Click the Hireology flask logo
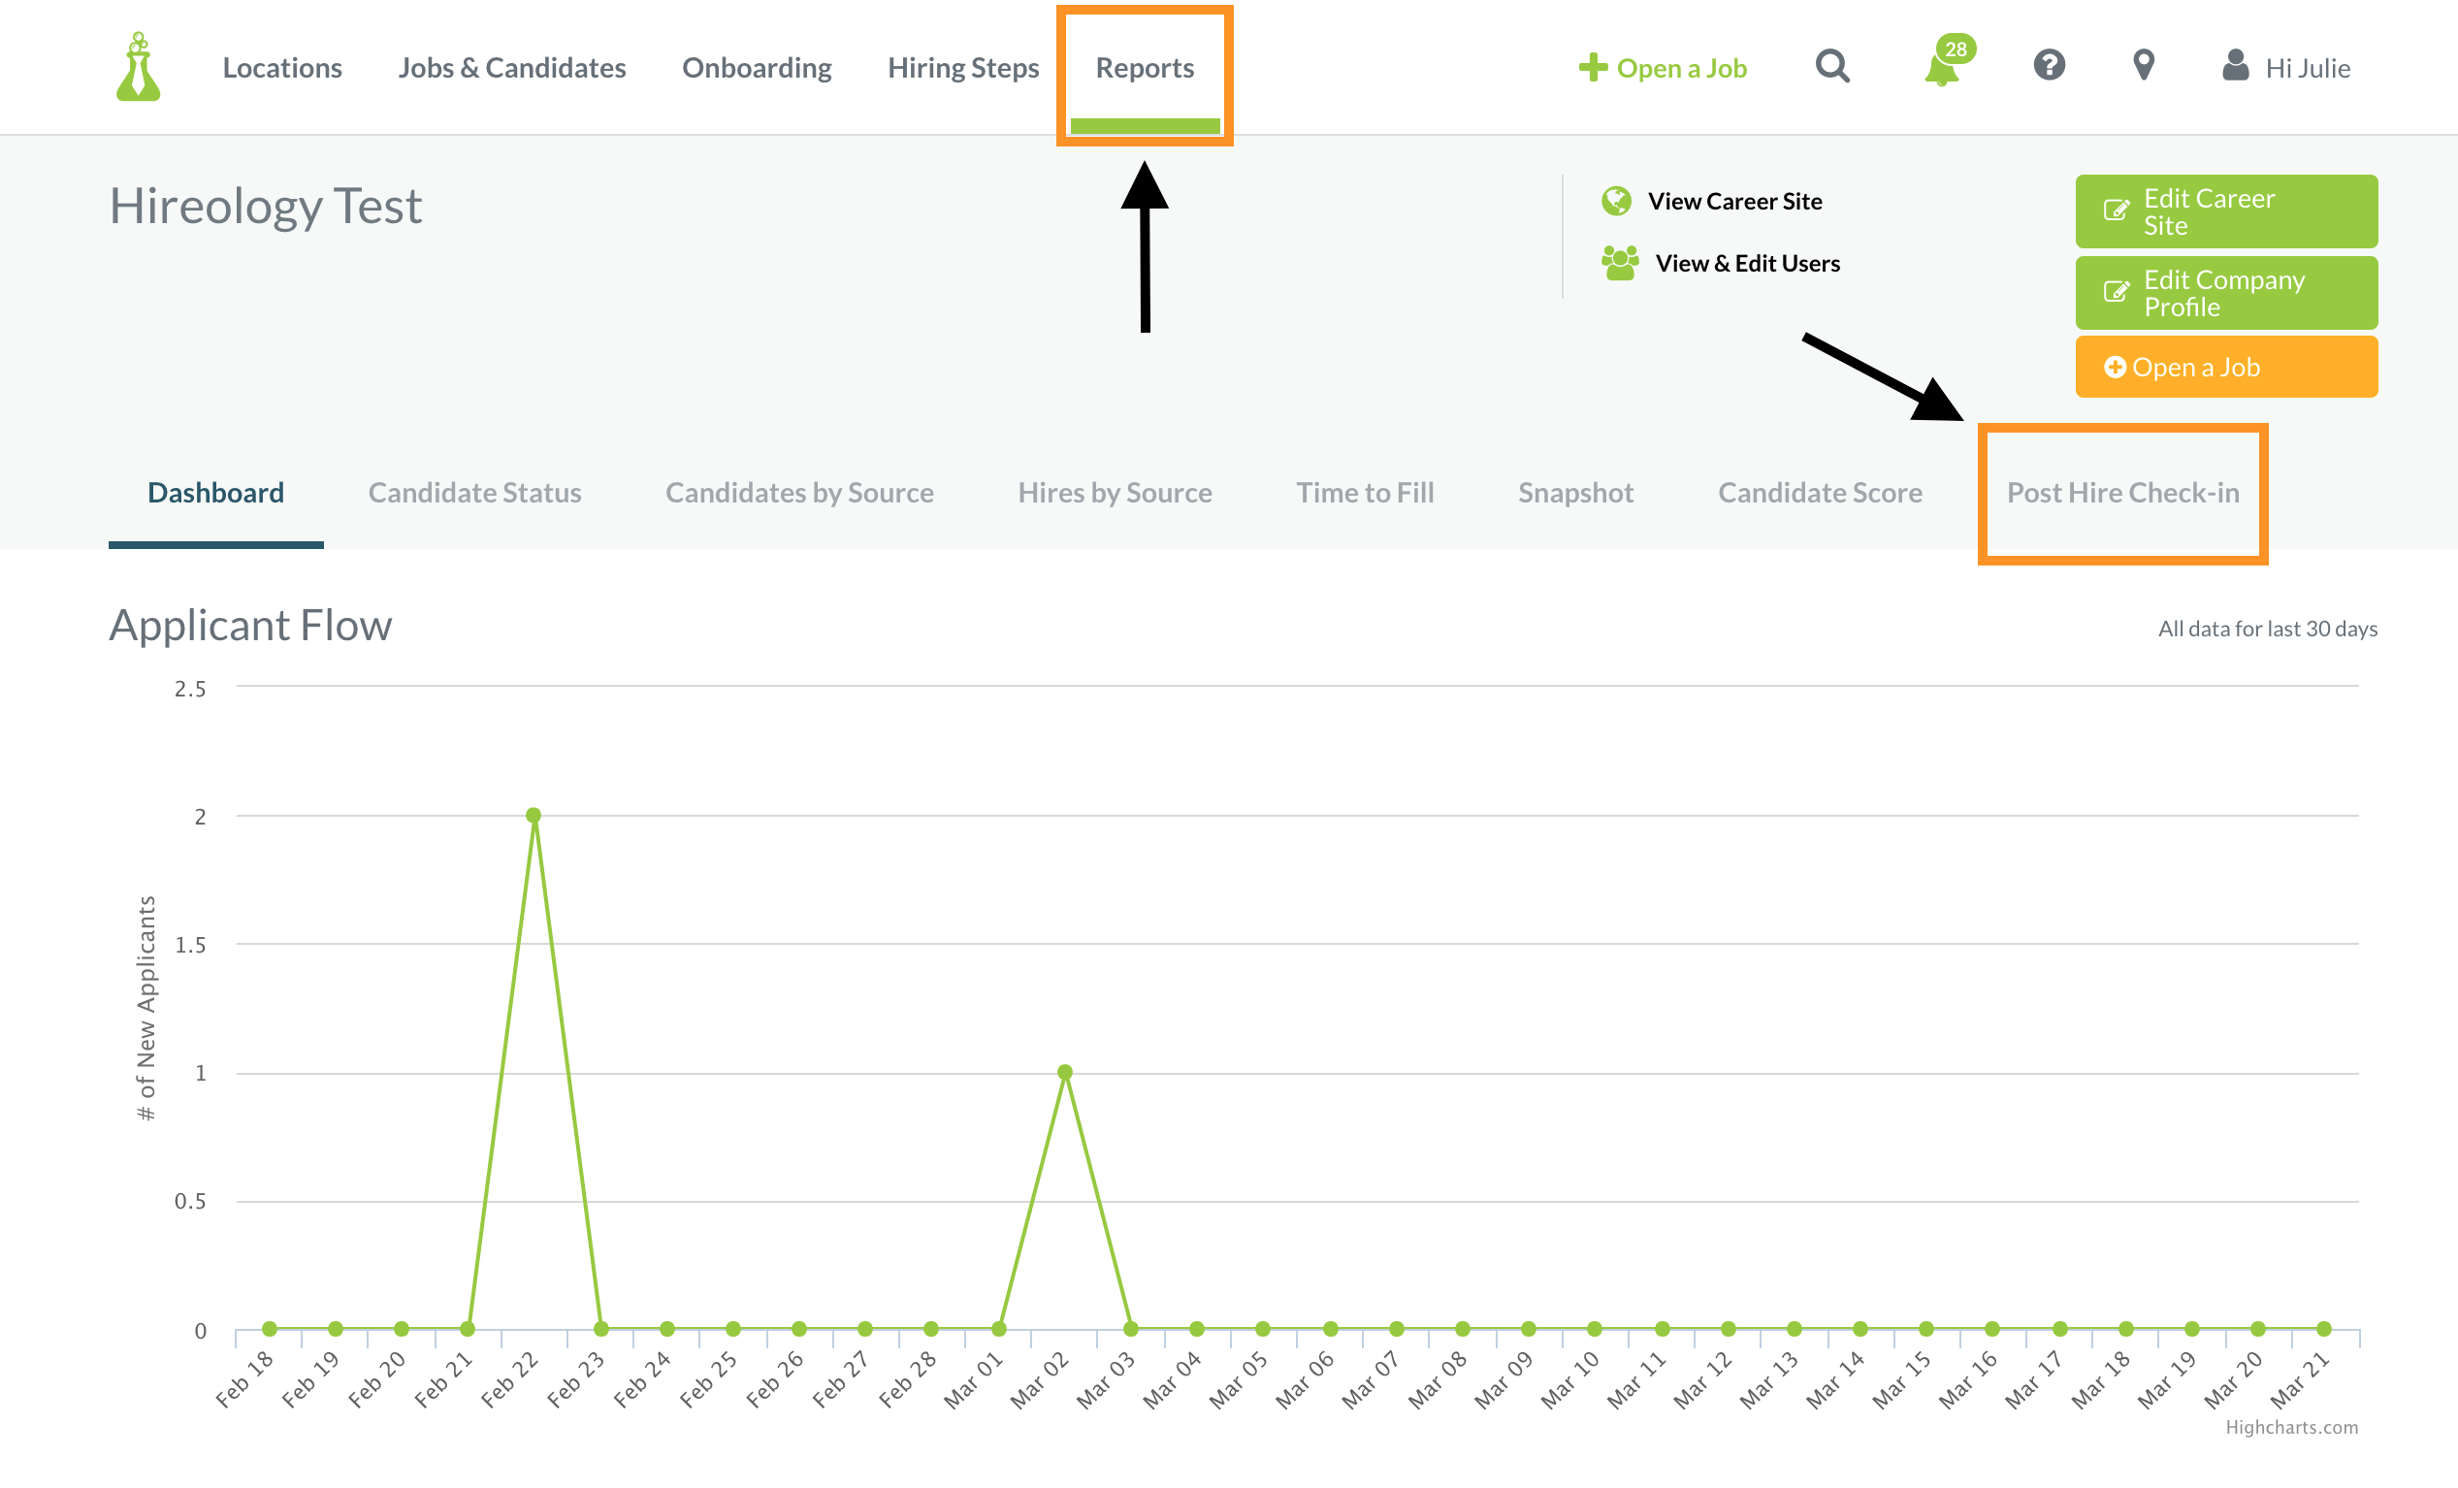 tap(139, 67)
